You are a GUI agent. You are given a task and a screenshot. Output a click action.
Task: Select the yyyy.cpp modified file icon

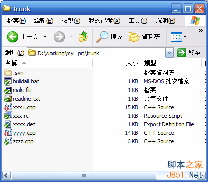coord(8,133)
